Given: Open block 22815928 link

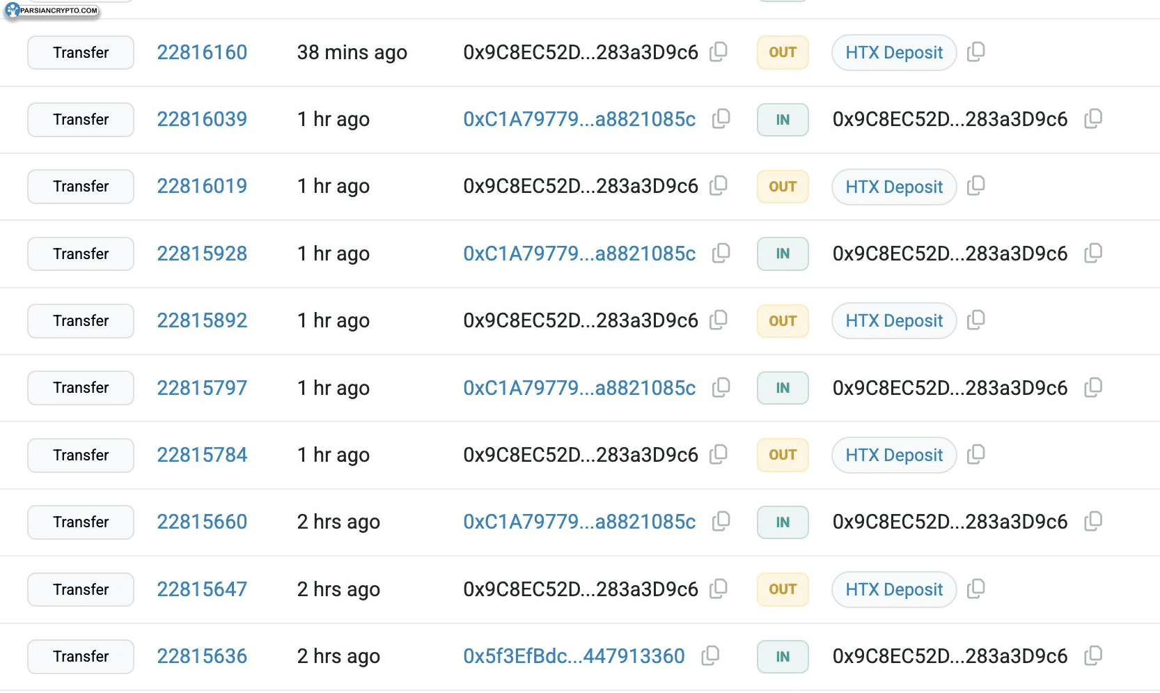Looking at the screenshot, I should [x=202, y=254].
